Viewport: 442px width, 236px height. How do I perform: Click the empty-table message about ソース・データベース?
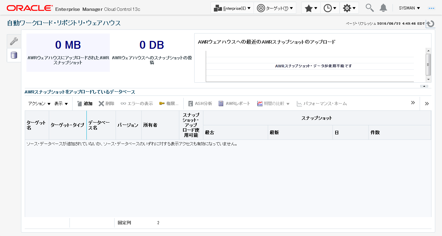point(132,144)
